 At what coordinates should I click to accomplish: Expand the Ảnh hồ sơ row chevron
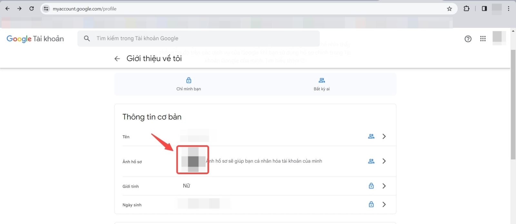(384, 161)
